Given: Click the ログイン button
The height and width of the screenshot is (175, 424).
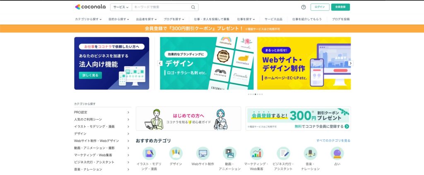Looking at the screenshot, I should (x=320, y=7).
